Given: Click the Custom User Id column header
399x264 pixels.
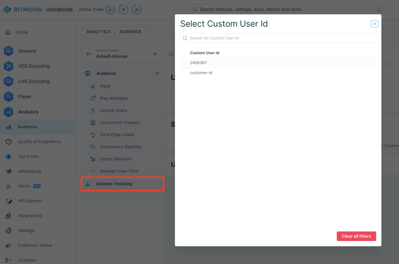Looking at the screenshot, I should 205,53.
